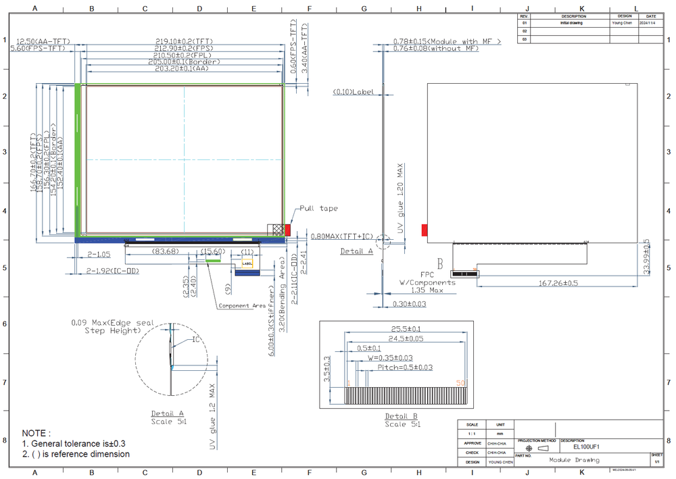This screenshot has height=479, width=676.
Task: Click the Detail B Scale 5:1 caption
Action: tap(402, 420)
